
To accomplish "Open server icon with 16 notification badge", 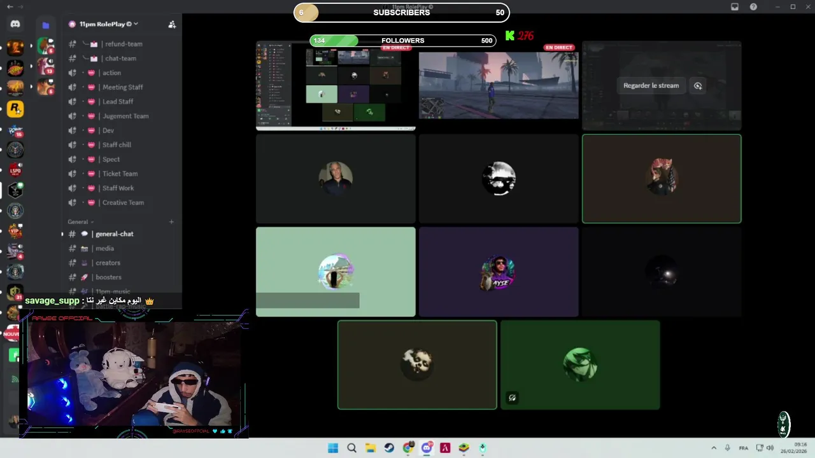I will click(15, 130).
